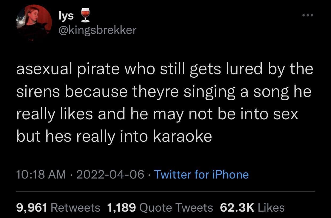
Task: Click the display name lys
Action: pos(66,15)
